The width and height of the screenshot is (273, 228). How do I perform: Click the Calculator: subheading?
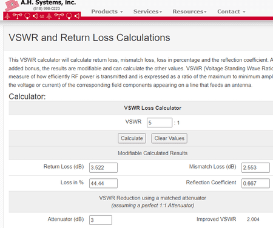click(27, 96)
